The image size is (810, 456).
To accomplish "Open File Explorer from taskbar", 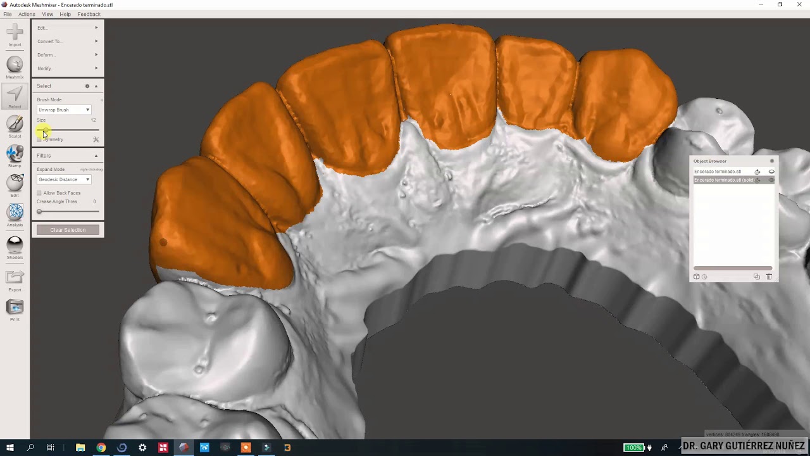I will click(80, 448).
